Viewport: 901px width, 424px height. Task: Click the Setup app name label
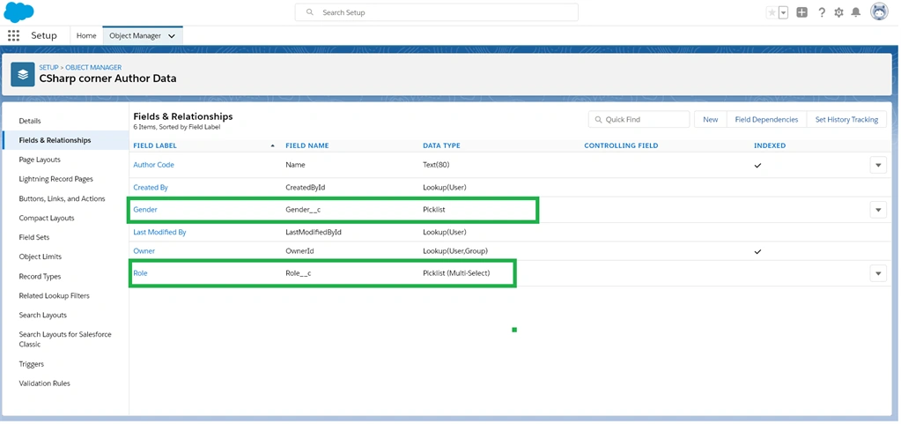44,35
